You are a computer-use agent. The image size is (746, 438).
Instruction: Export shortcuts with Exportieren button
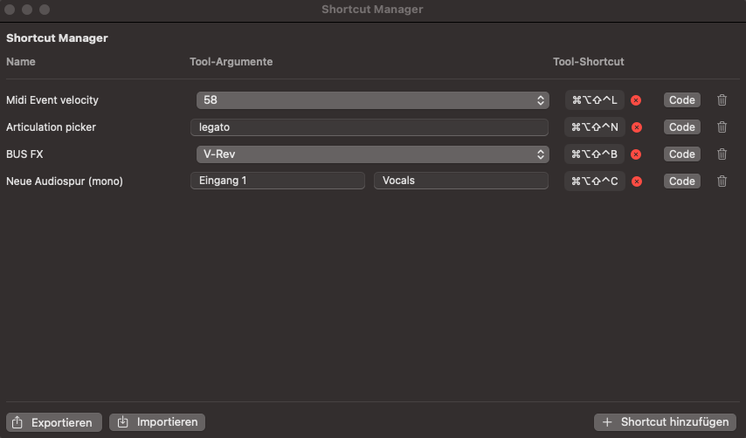click(54, 422)
